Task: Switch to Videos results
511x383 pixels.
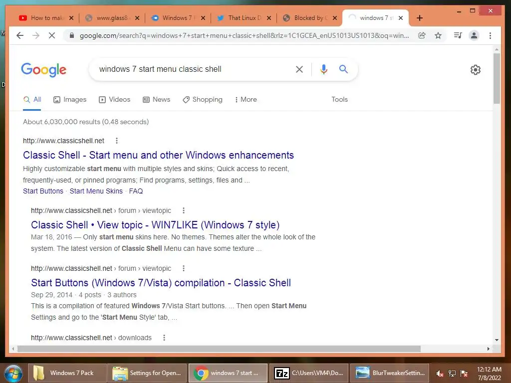Action: coord(114,100)
